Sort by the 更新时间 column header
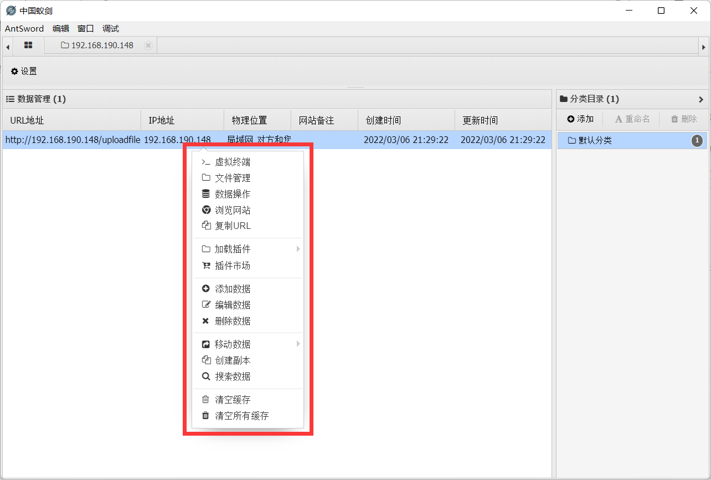Image resolution: width=711 pixels, height=480 pixels. point(503,120)
